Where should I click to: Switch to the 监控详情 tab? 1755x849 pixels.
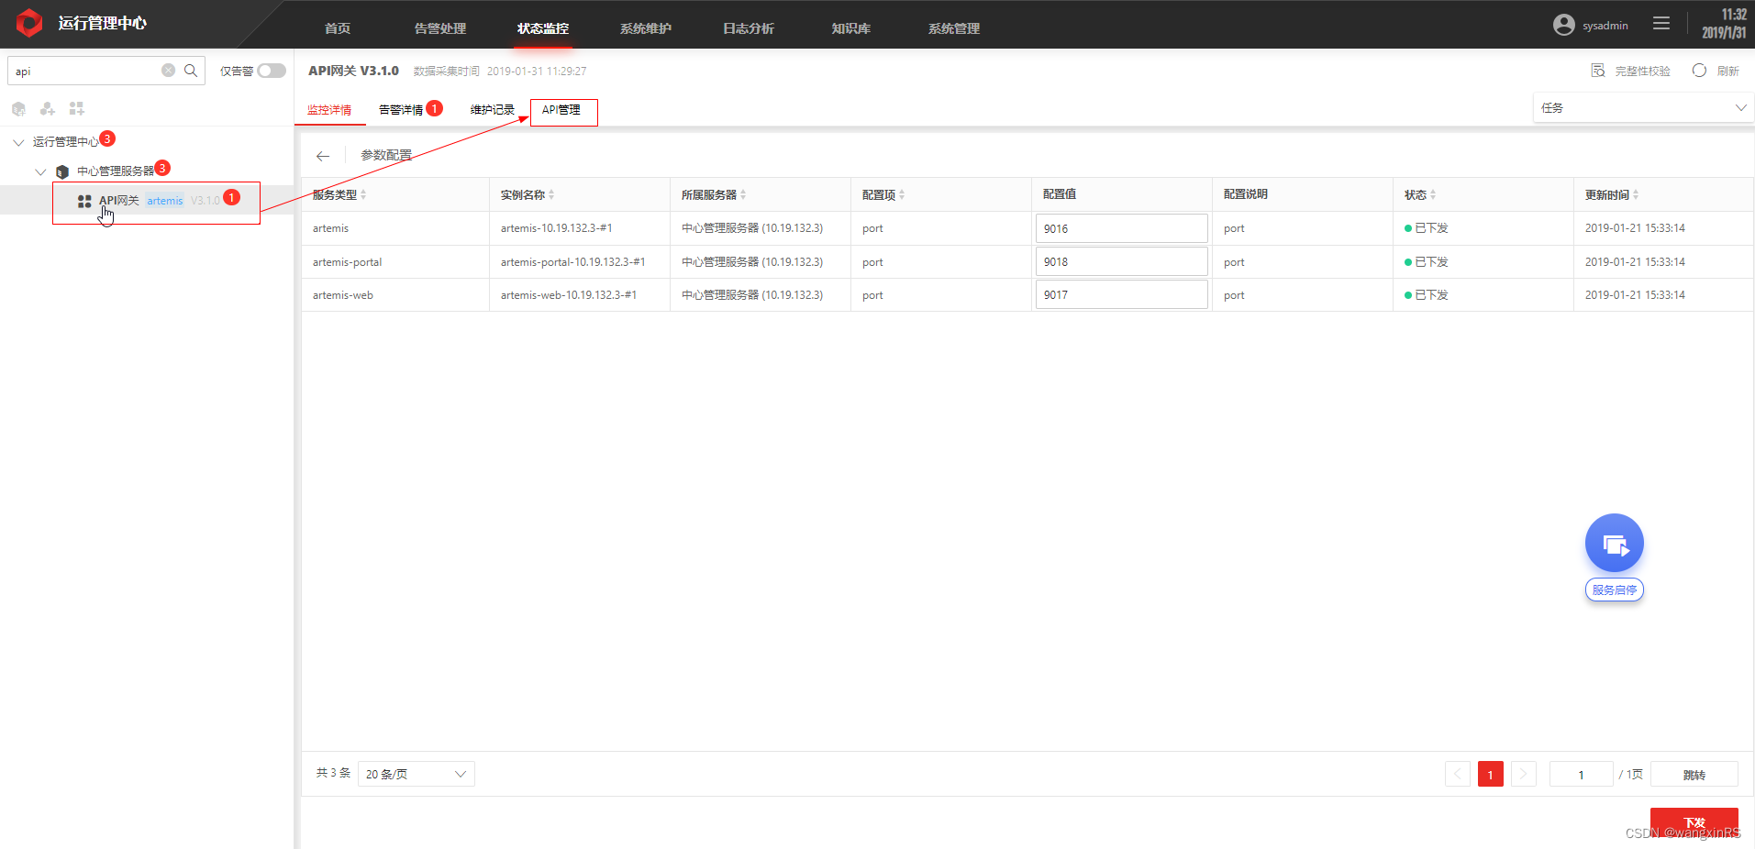click(329, 110)
